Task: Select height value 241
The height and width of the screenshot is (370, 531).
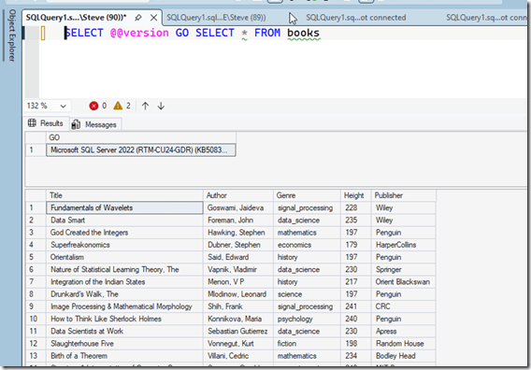Action: click(x=356, y=306)
